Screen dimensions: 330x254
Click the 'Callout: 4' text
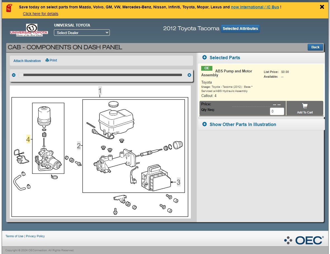click(x=209, y=96)
